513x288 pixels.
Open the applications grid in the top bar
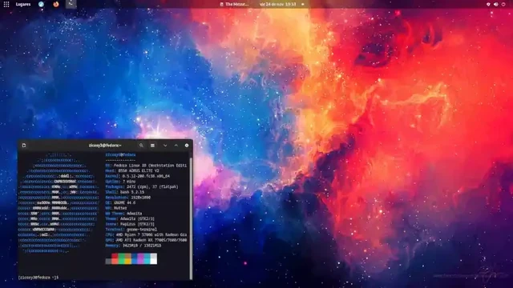(x=6, y=4)
